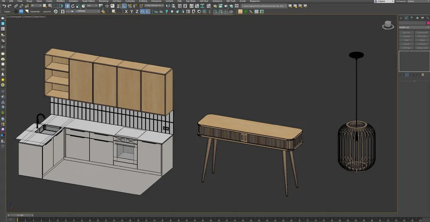430x222 pixels.
Task: Open the Workspaces Default dropdown
Action: click(417, 1)
